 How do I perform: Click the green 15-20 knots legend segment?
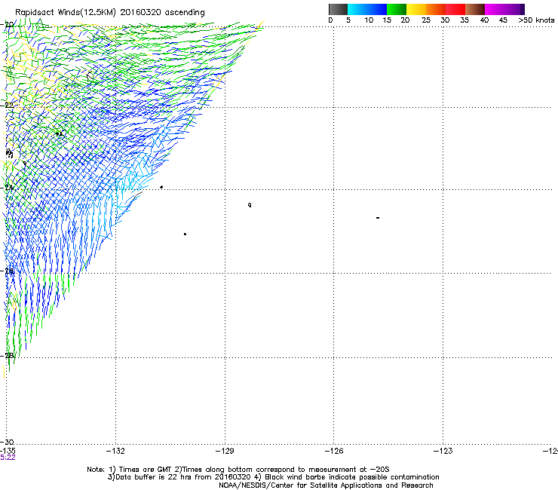(397, 9)
